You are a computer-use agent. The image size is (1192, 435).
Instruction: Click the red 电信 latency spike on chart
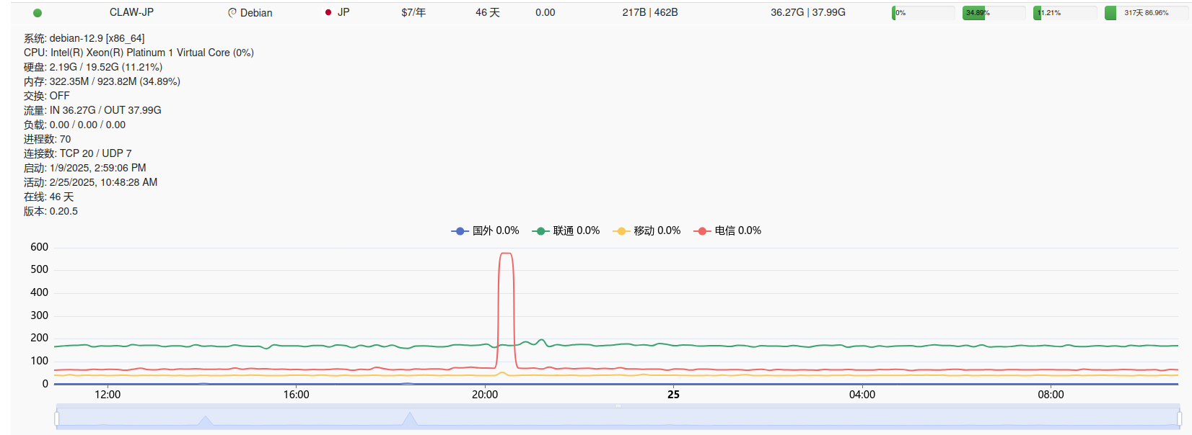point(506,254)
